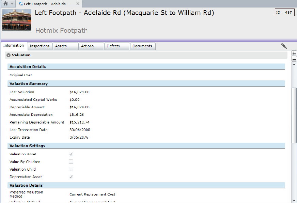Screen dimensions: 297x203
Task: Click the Last Transaction Date 30/06/2000
Action: (x=80, y=130)
